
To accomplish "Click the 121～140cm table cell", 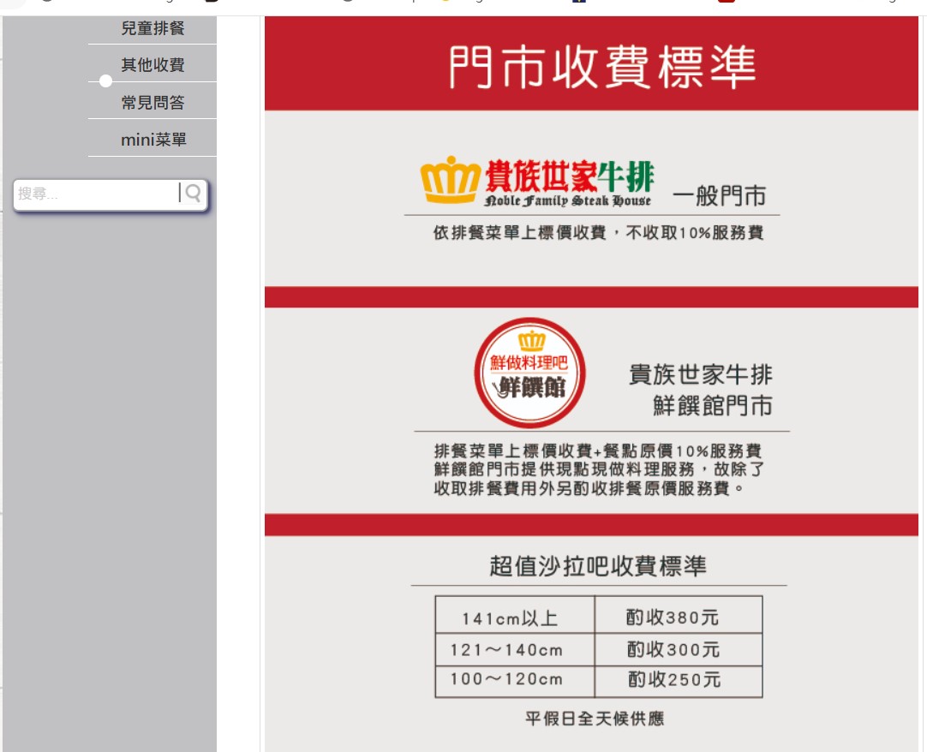I will coord(515,650).
